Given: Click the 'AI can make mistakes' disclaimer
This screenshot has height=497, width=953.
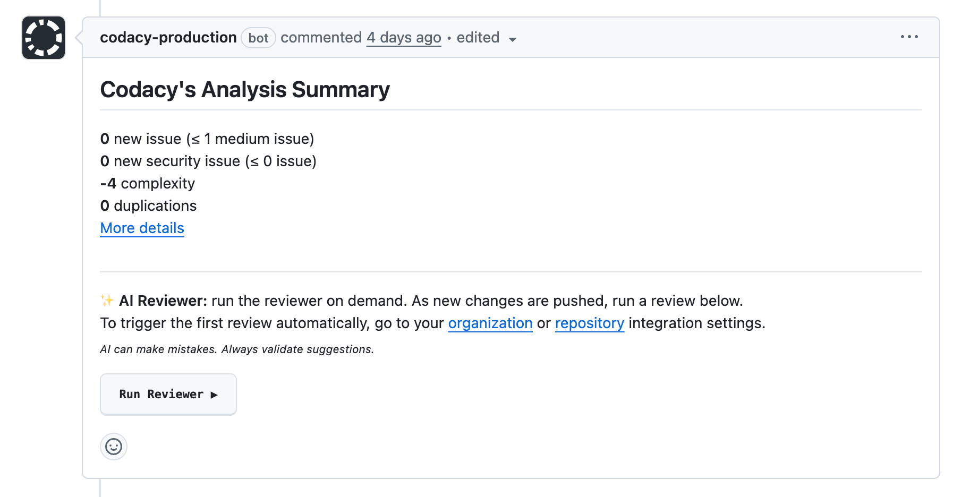Looking at the screenshot, I should [x=237, y=349].
